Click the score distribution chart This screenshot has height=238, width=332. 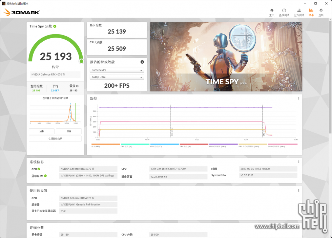(55, 114)
